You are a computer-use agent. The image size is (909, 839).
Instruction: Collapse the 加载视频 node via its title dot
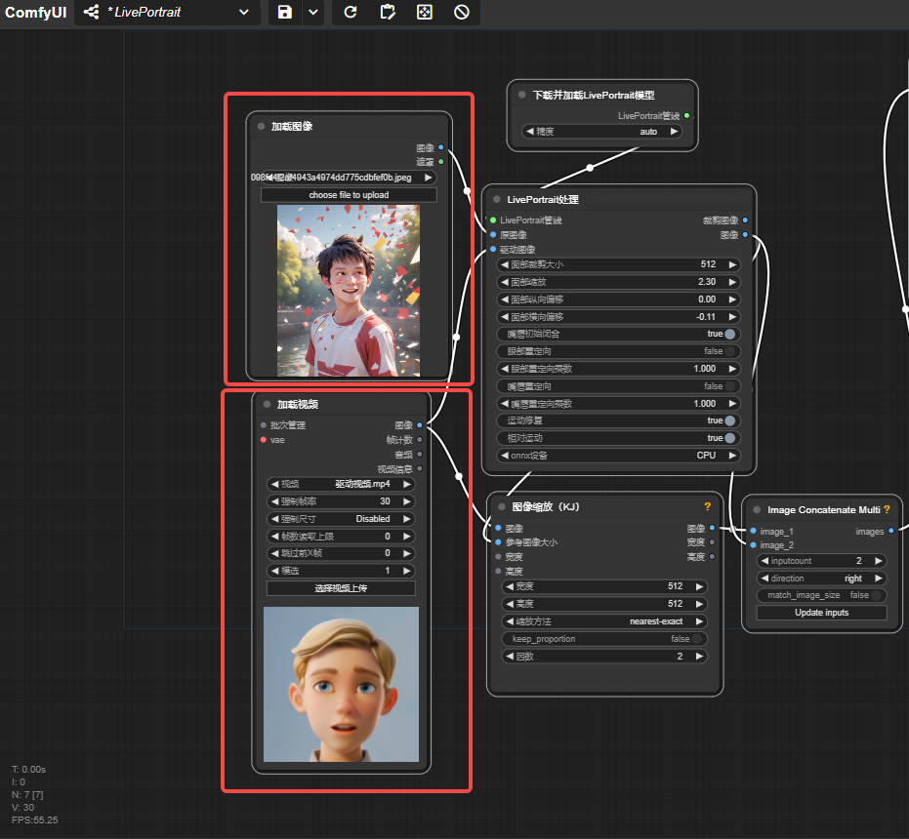tap(267, 405)
